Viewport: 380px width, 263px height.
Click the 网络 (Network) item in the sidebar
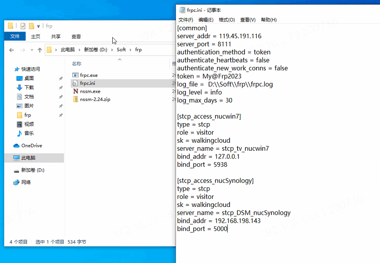[x=26, y=183]
